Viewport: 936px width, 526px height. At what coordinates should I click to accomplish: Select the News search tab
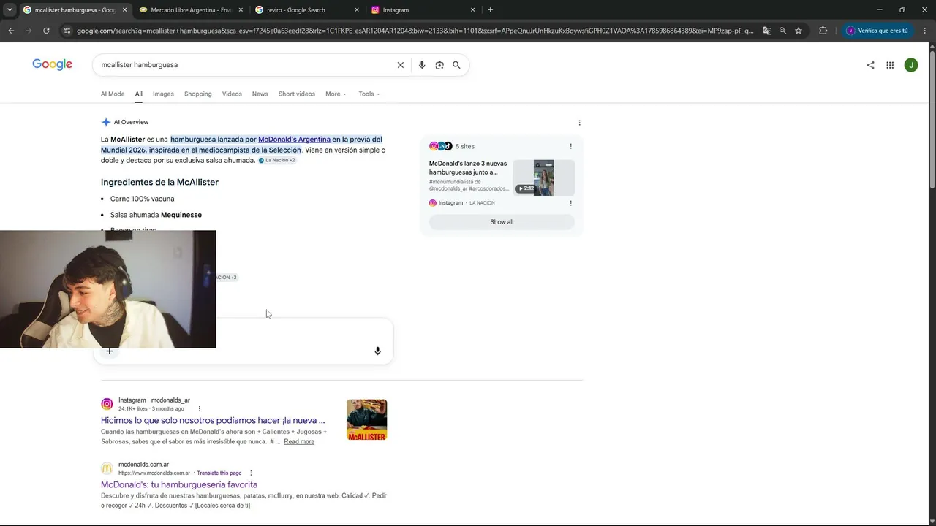pyautogui.click(x=260, y=94)
